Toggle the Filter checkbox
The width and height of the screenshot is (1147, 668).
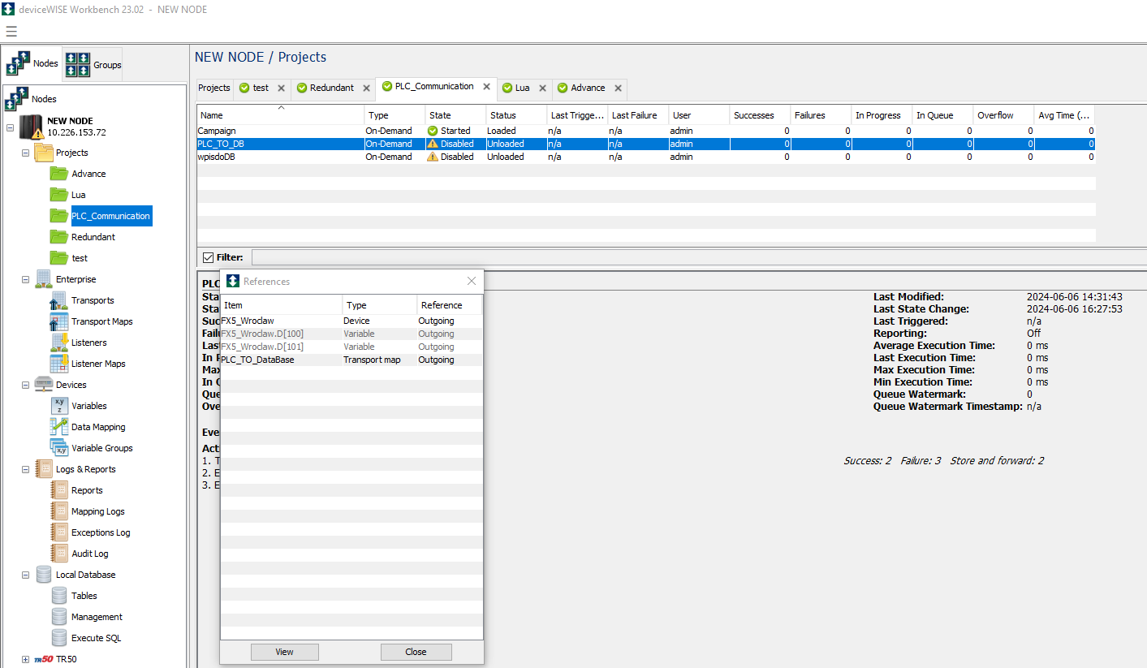tap(208, 257)
